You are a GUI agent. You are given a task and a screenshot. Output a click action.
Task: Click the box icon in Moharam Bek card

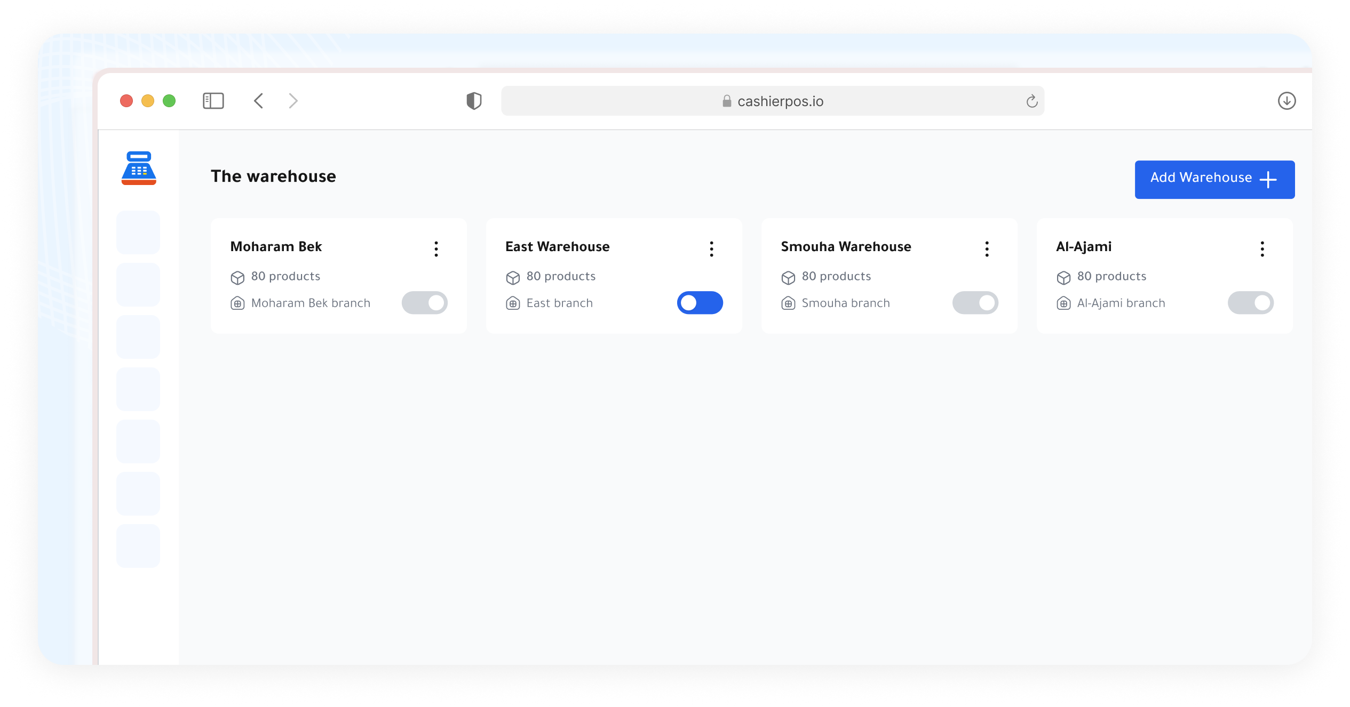tap(237, 278)
